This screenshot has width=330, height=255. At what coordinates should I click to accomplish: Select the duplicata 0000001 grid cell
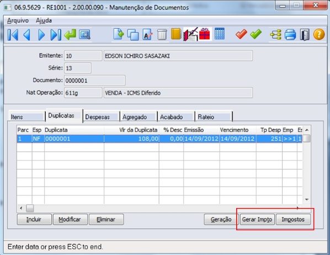pos(74,139)
